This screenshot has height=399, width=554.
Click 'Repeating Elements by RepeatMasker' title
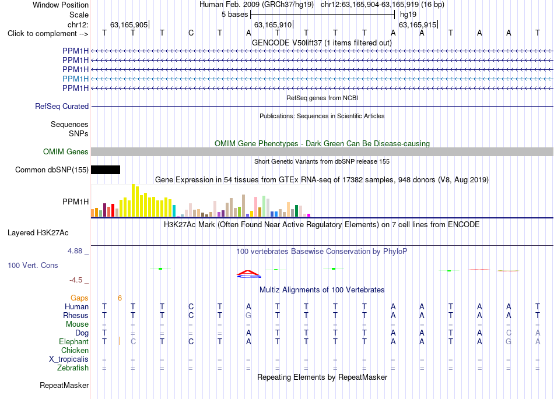click(x=322, y=377)
